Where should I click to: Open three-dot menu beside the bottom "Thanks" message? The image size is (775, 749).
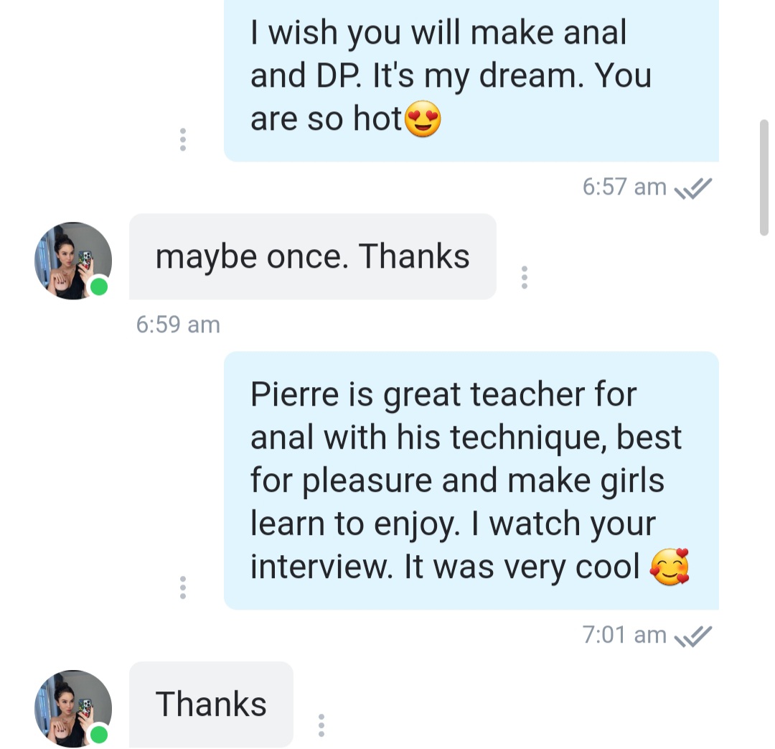click(321, 725)
